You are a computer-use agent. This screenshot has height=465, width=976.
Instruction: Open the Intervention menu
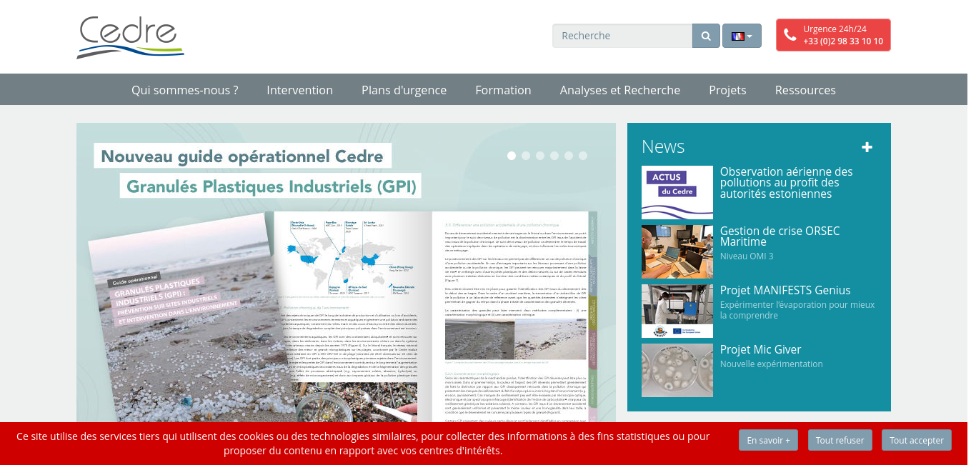click(300, 90)
